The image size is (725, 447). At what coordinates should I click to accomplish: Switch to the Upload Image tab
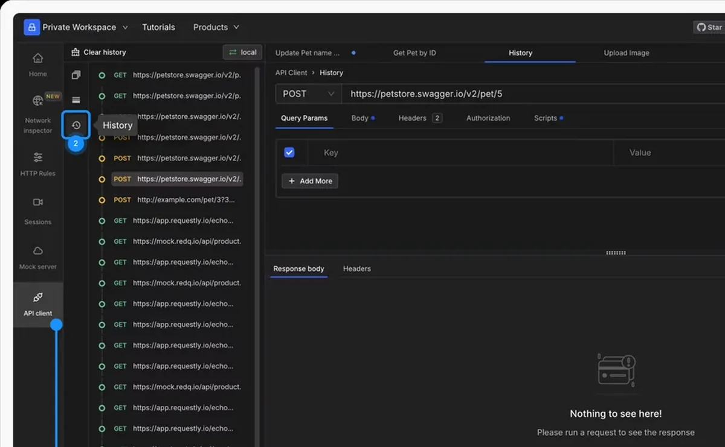pyautogui.click(x=627, y=53)
